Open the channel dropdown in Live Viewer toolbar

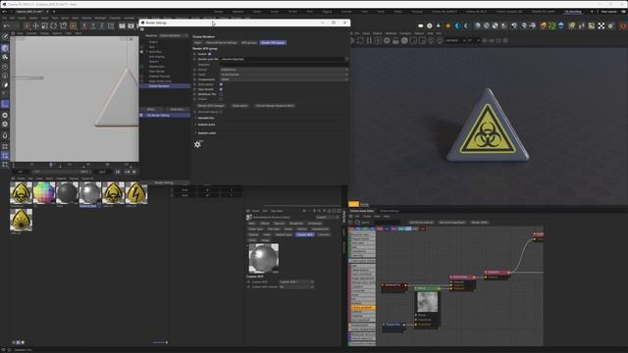[x=455, y=40]
